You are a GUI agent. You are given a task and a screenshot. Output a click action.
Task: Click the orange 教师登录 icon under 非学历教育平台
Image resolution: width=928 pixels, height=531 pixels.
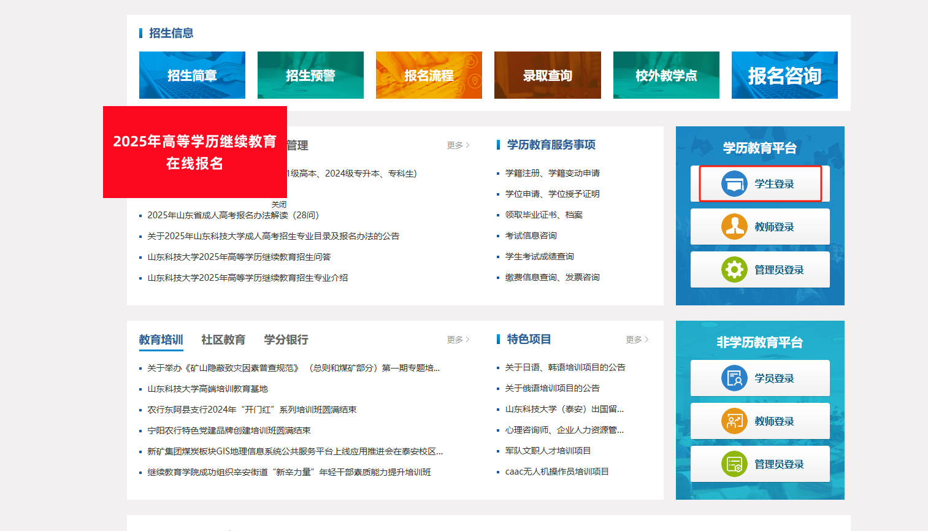coord(734,421)
